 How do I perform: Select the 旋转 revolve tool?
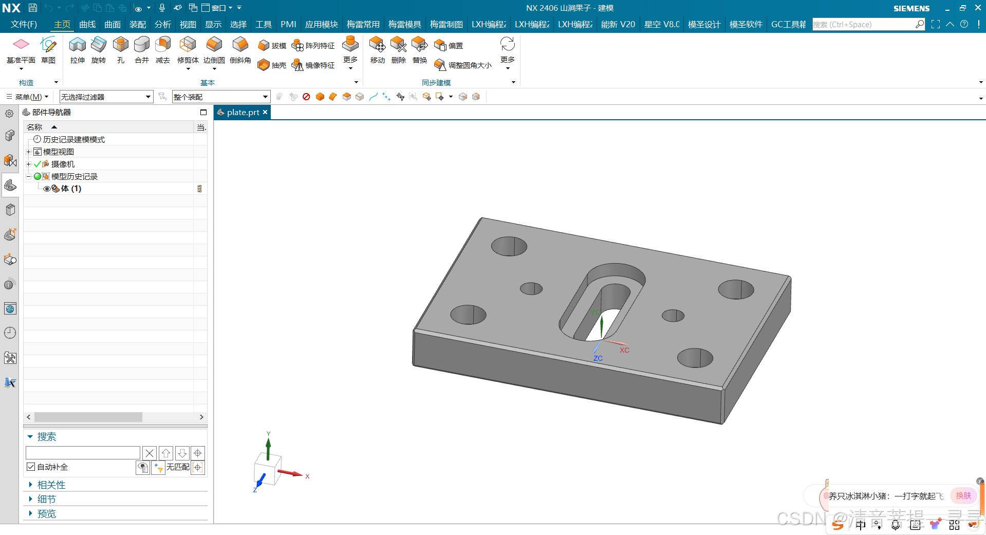99,50
